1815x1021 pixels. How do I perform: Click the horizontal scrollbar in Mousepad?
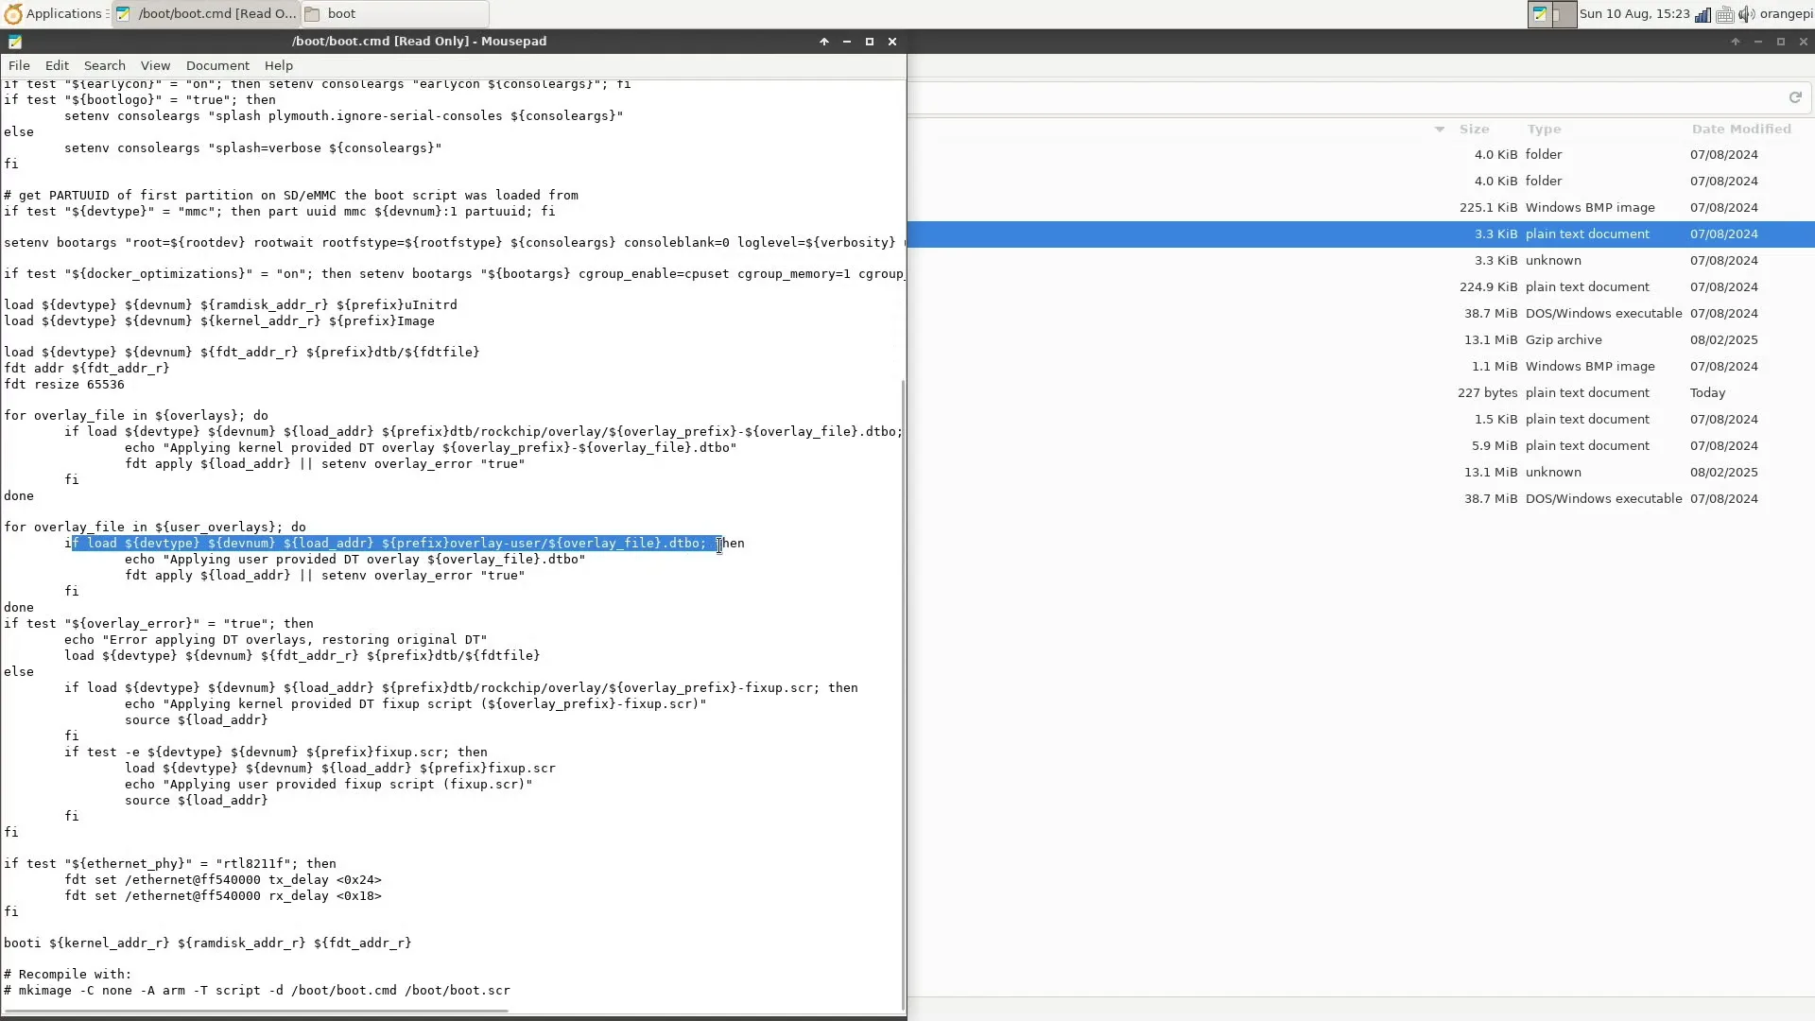click(255, 1012)
